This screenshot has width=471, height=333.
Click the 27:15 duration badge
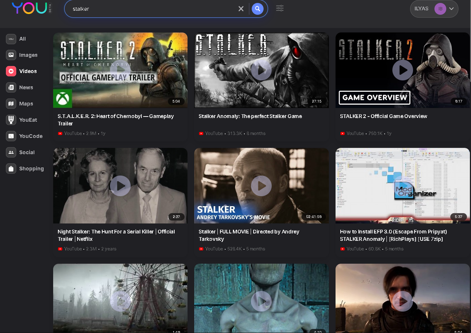point(317,101)
